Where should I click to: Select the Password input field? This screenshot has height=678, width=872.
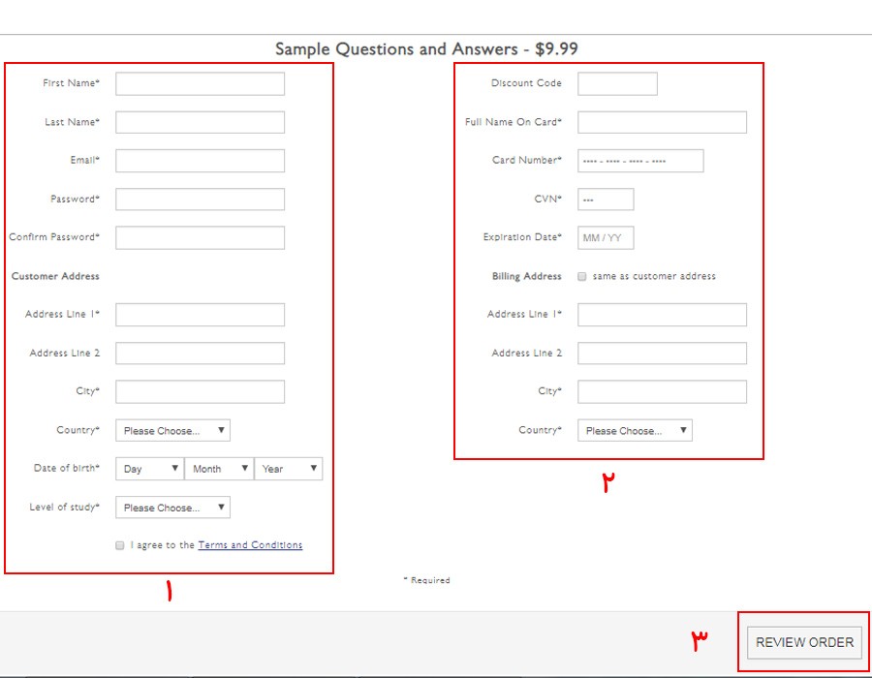200,200
